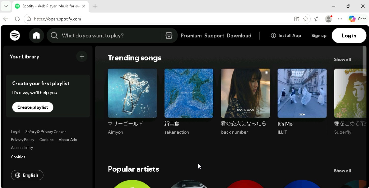The image size is (369, 188).
Task: Click the Spotify logo icon
Action: (x=15, y=35)
